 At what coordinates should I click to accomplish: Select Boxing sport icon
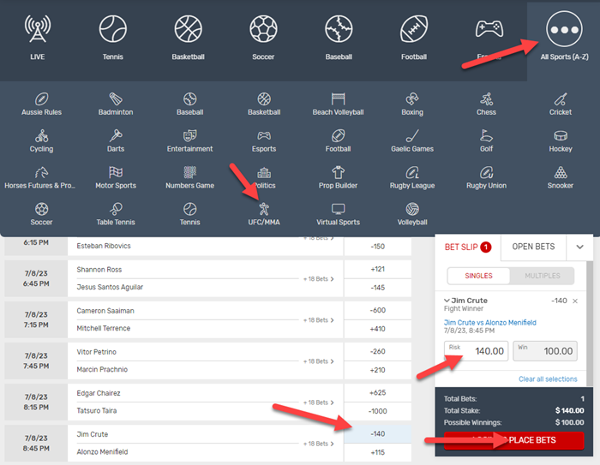[x=412, y=103]
